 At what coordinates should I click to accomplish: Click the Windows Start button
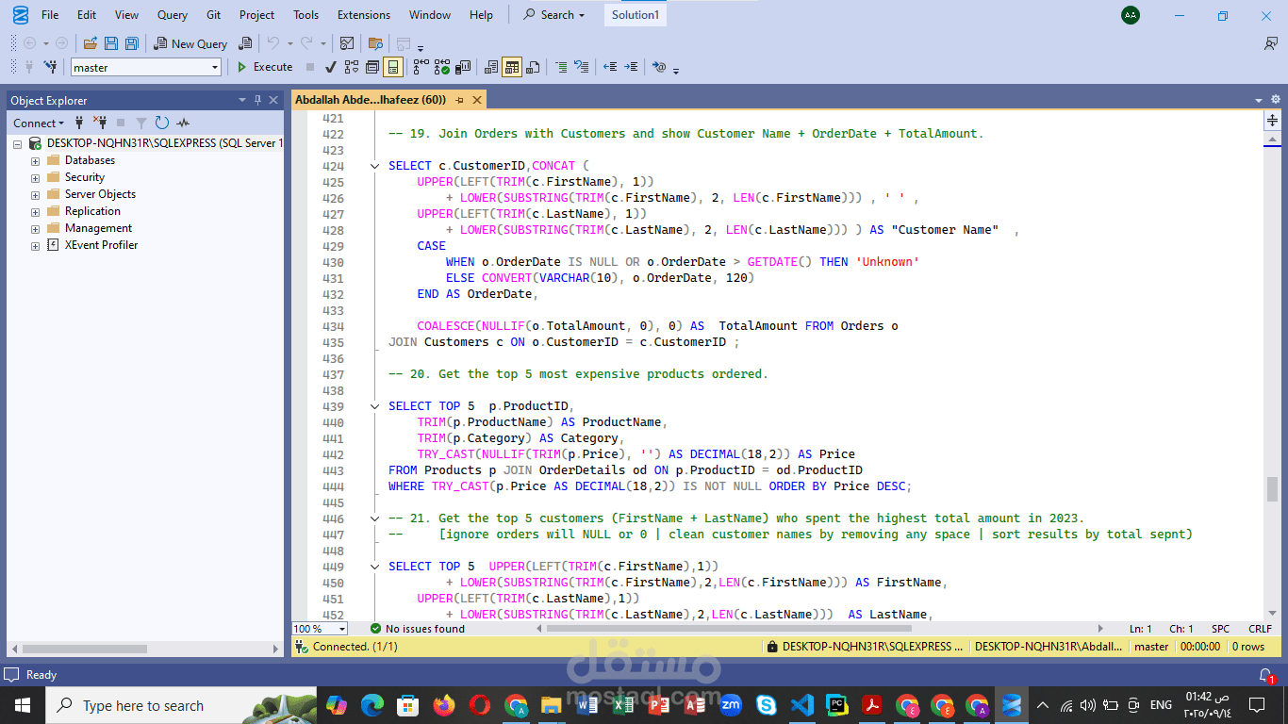(x=22, y=705)
